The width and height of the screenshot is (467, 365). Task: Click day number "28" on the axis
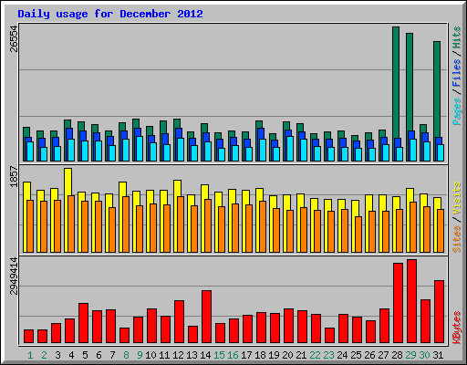click(397, 355)
